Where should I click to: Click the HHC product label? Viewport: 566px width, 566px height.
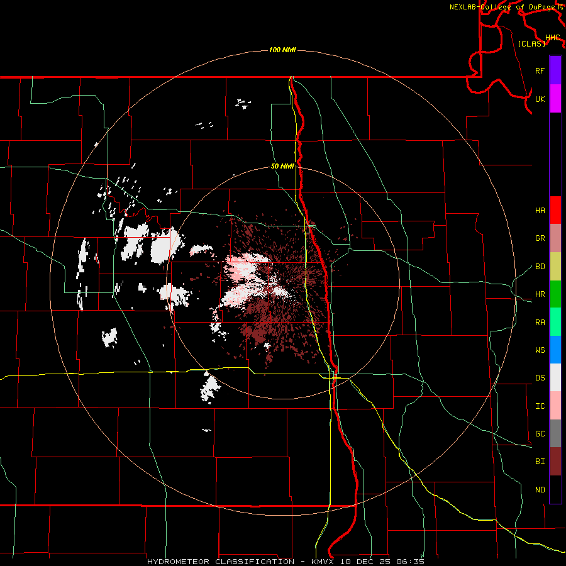click(x=553, y=38)
